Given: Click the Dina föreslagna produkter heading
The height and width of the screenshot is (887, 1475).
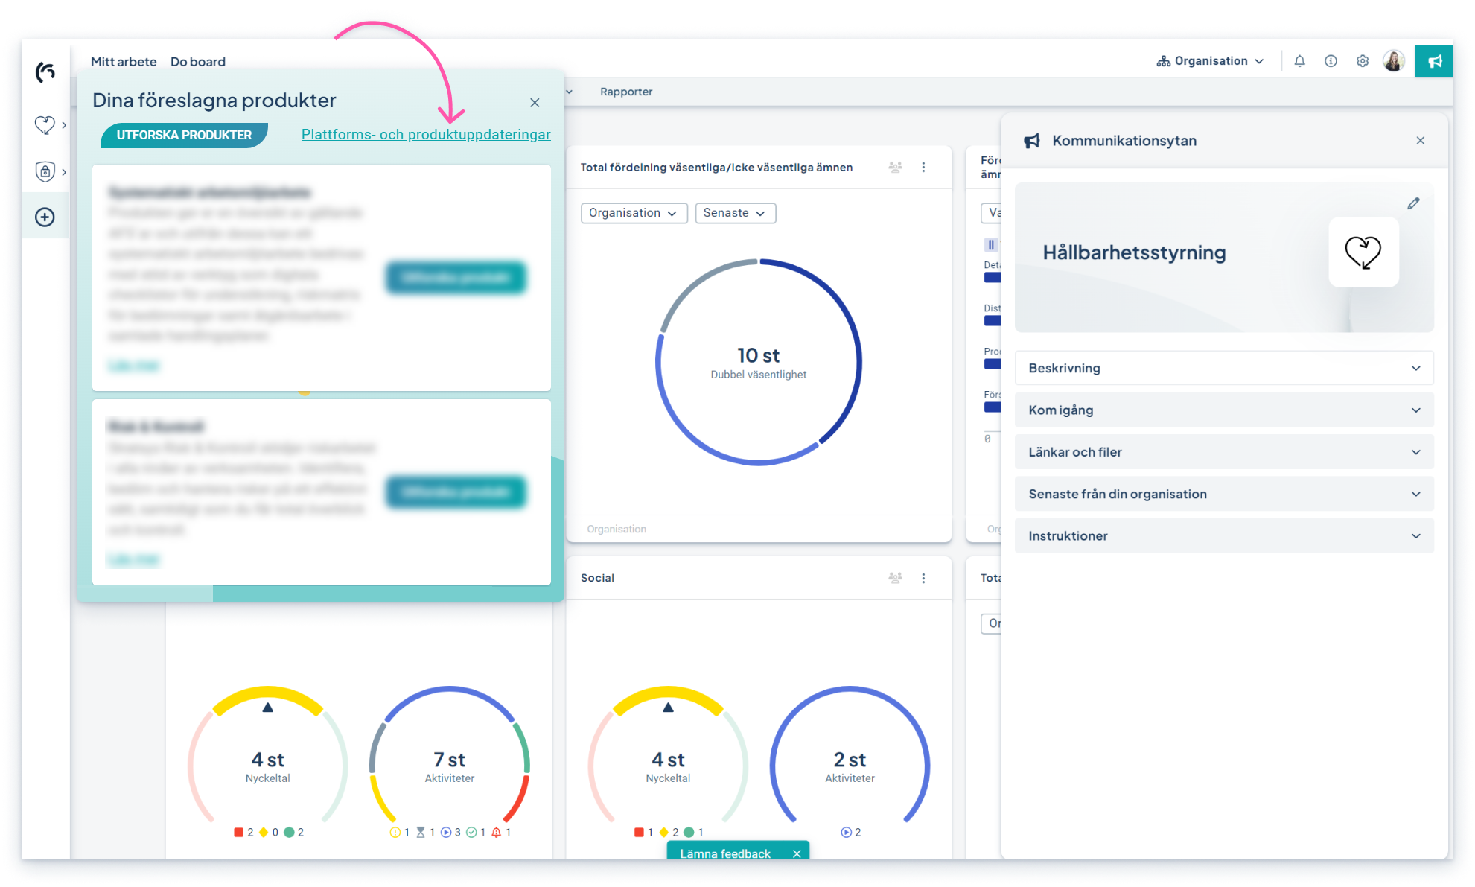Looking at the screenshot, I should tap(214, 101).
